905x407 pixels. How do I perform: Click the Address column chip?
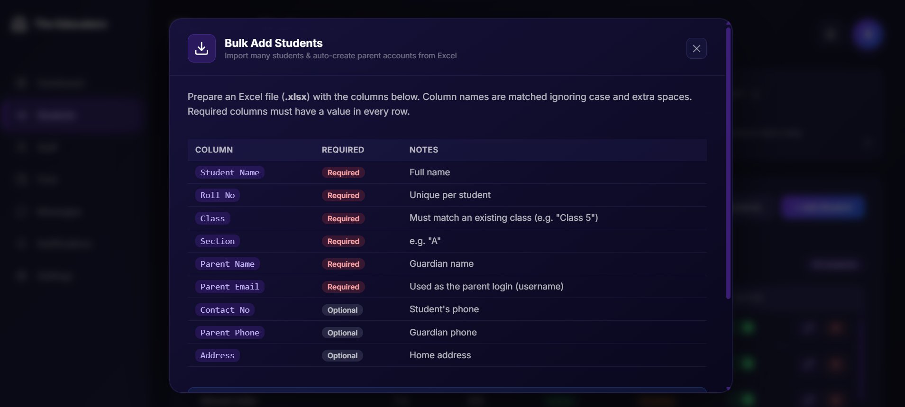tap(217, 355)
